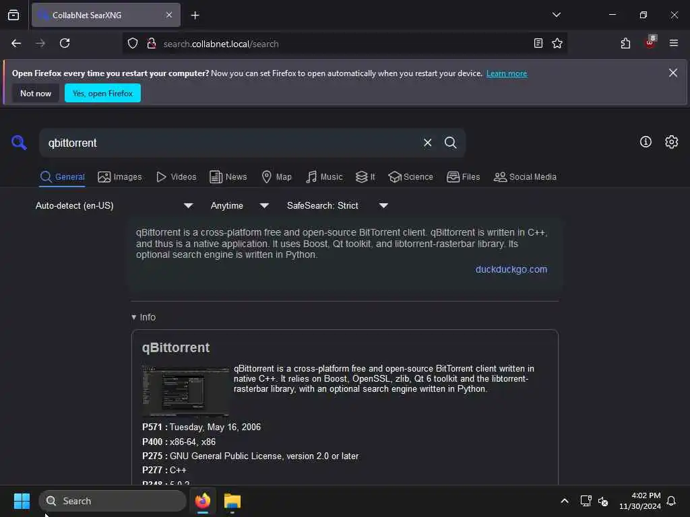Image resolution: width=690 pixels, height=517 pixels.
Task: Collapse the Info section
Action: coord(144,318)
